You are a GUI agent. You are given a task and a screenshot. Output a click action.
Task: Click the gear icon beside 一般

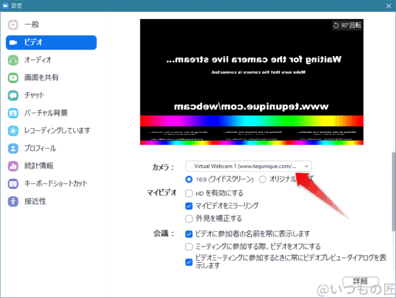click(13, 24)
